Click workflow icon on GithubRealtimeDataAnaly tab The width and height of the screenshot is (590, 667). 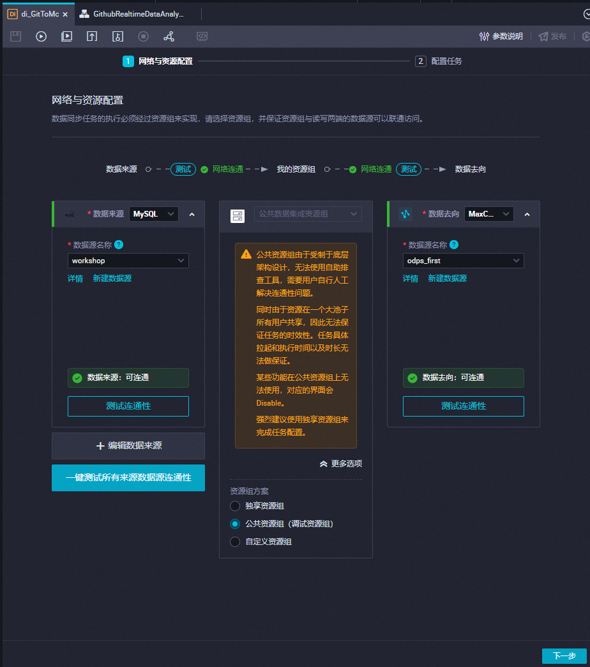point(84,14)
